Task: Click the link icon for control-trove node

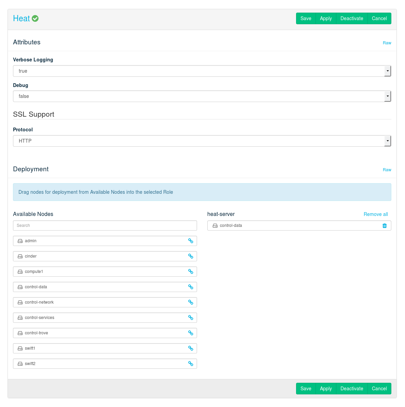Action: (x=191, y=333)
